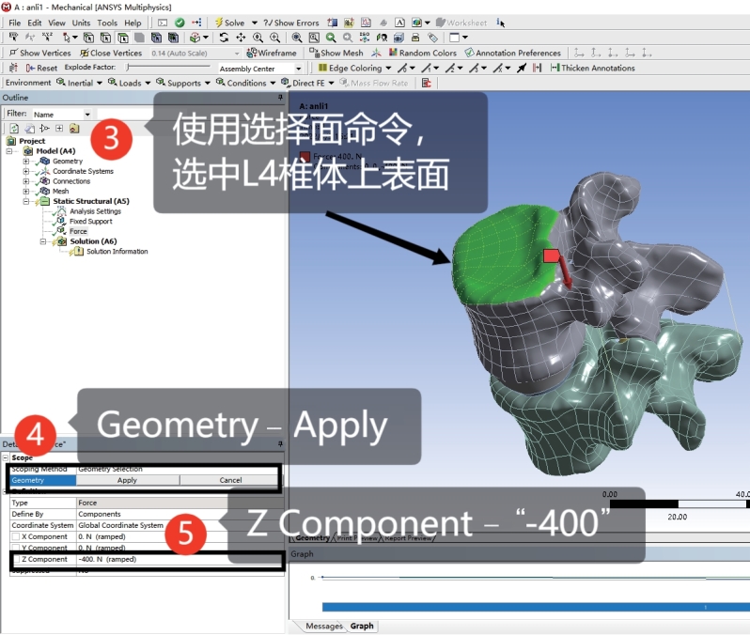This screenshot has width=750, height=635.
Task: Select Fixed Support in the tree
Action: pos(91,222)
